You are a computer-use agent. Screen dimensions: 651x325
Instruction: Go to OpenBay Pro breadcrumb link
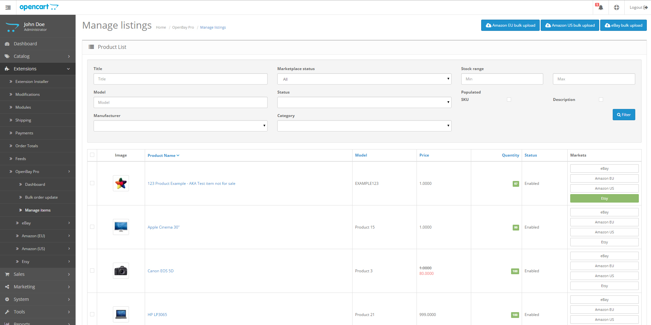pos(183,28)
